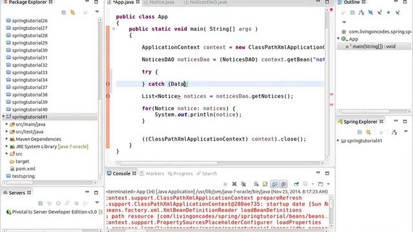Screen dimensions: 413x232
Task: Clear Console output icon
Action: (256, 184)
